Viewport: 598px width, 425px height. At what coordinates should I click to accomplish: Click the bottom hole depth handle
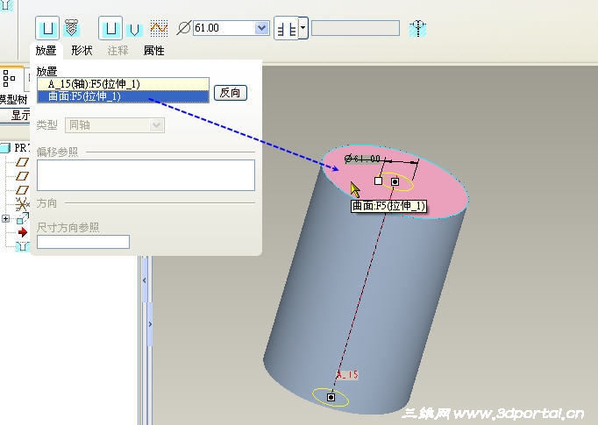coord(331,398)
